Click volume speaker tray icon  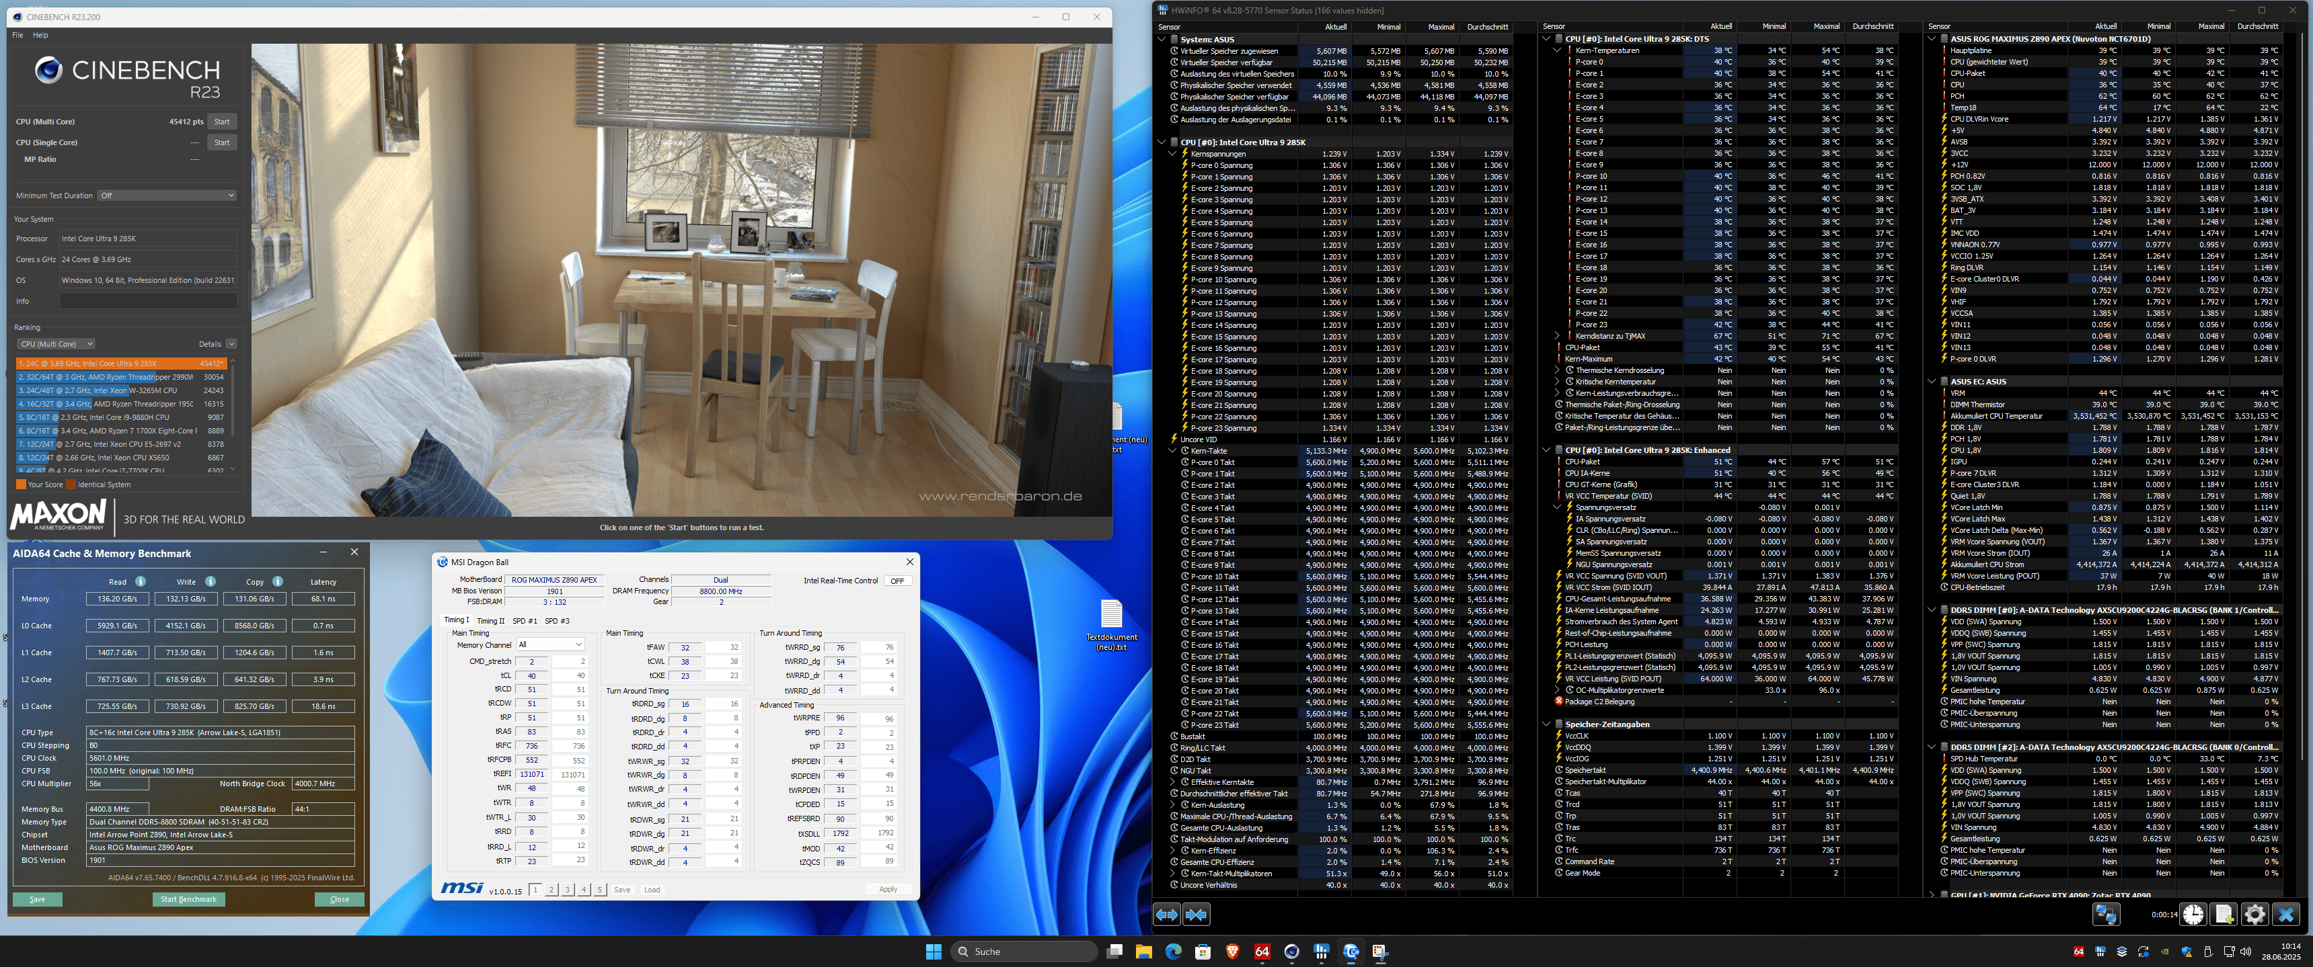[2246, 952]
